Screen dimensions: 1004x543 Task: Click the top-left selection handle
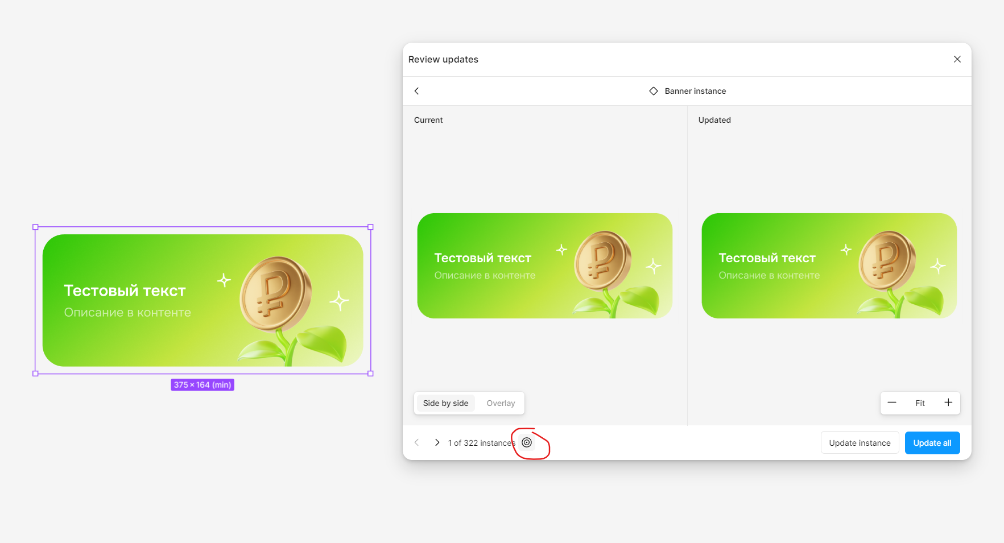point(35,227)
